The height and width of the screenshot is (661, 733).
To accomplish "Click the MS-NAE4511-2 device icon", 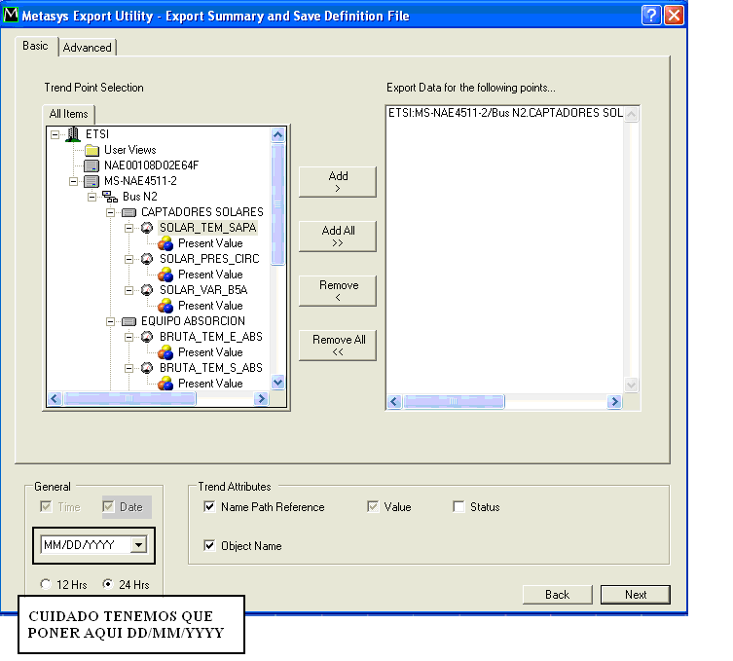I will coord(92,181).
